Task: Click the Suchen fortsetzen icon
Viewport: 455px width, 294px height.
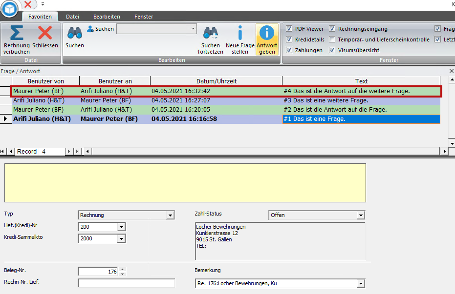Action: click(211, 33)
